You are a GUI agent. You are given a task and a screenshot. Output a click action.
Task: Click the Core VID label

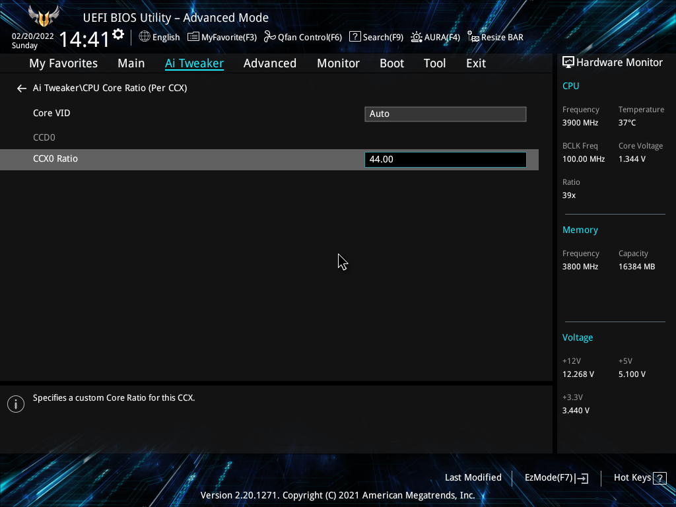(51, 113)
